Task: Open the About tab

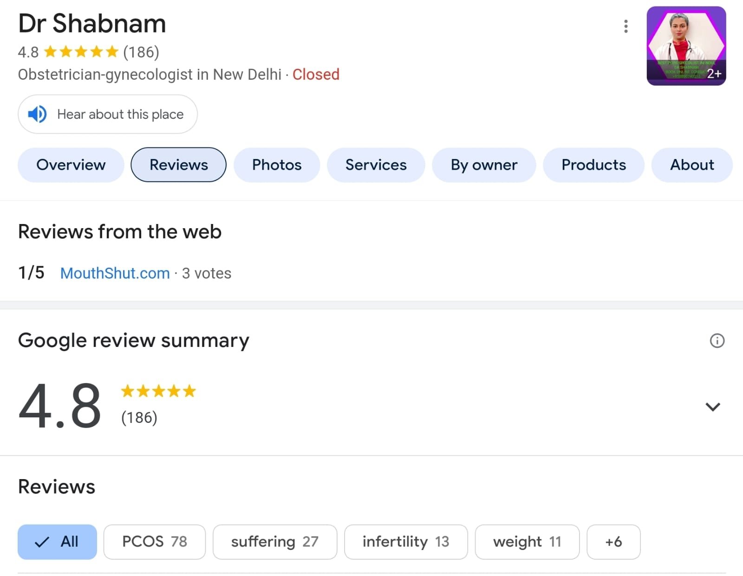Action: 691,165
